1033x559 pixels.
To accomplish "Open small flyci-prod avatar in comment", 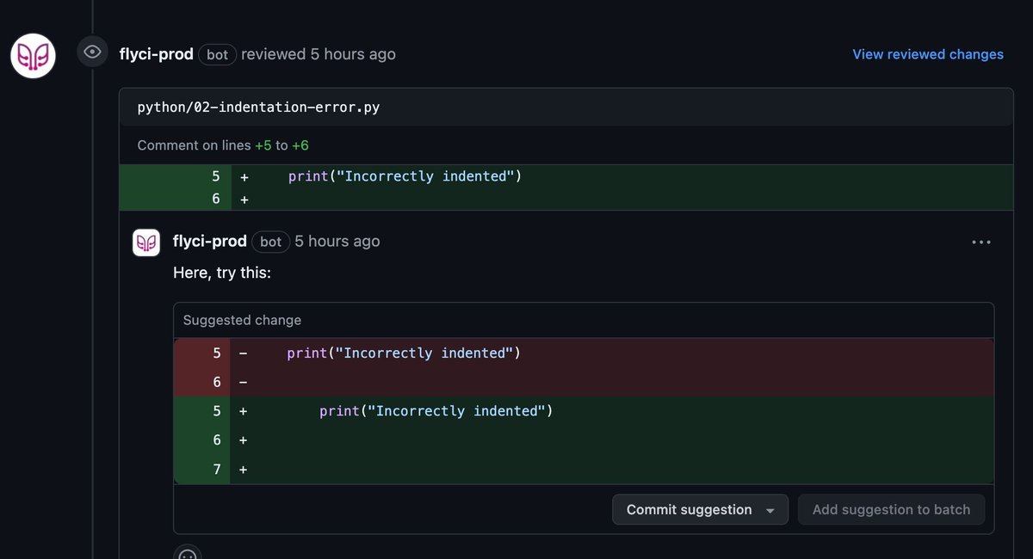I will coord(146,242).
